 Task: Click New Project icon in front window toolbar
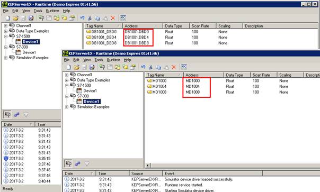69,67
